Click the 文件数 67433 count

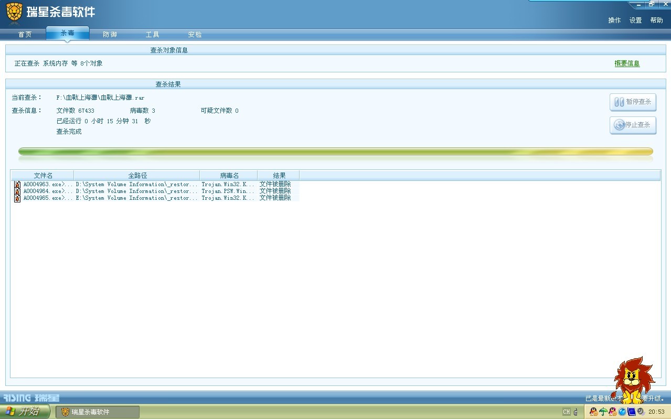tap(75, 111)
